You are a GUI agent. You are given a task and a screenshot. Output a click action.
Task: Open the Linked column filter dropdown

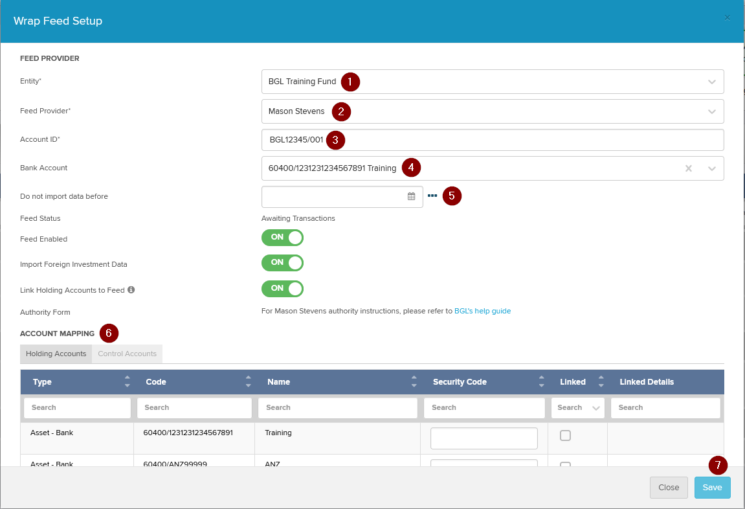578,408
